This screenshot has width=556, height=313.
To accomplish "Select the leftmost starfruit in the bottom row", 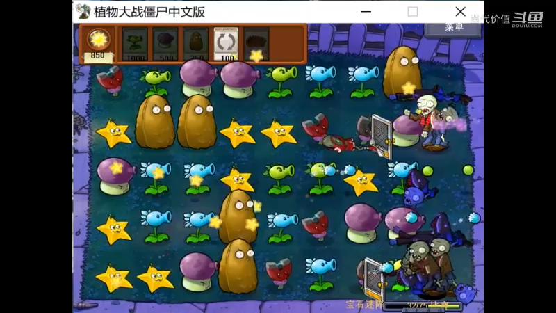I will click(114, 278).
